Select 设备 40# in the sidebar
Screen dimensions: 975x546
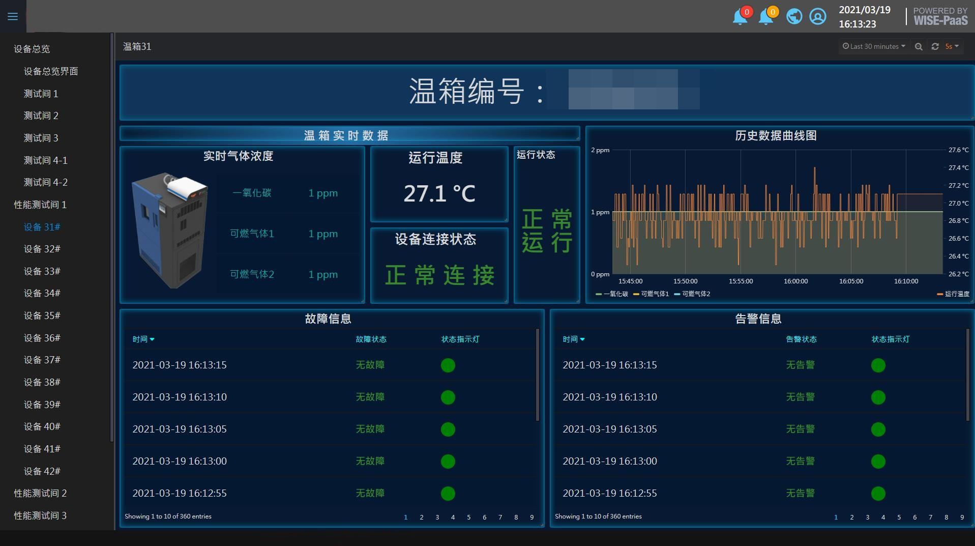coord(42,426)
